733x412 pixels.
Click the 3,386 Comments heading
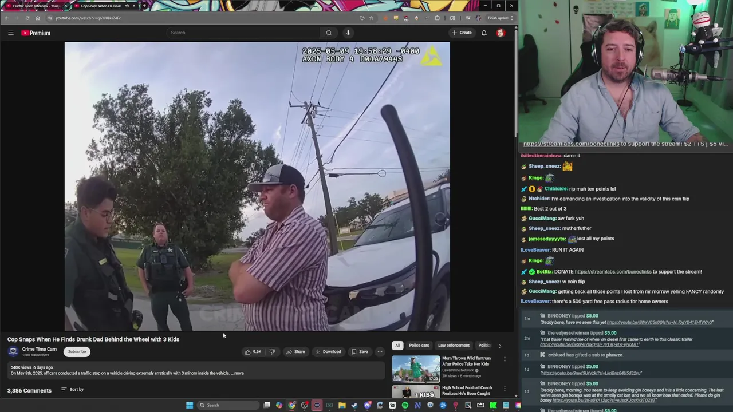point(29,390)
